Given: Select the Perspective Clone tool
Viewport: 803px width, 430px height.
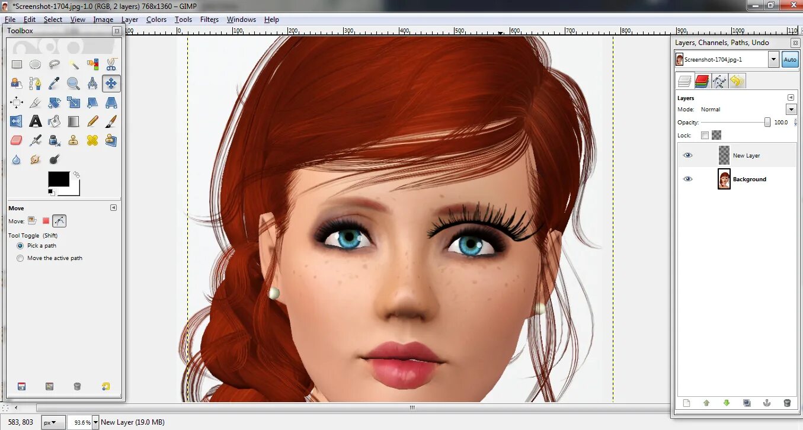Looking at the screenshot, I should 111,140.
